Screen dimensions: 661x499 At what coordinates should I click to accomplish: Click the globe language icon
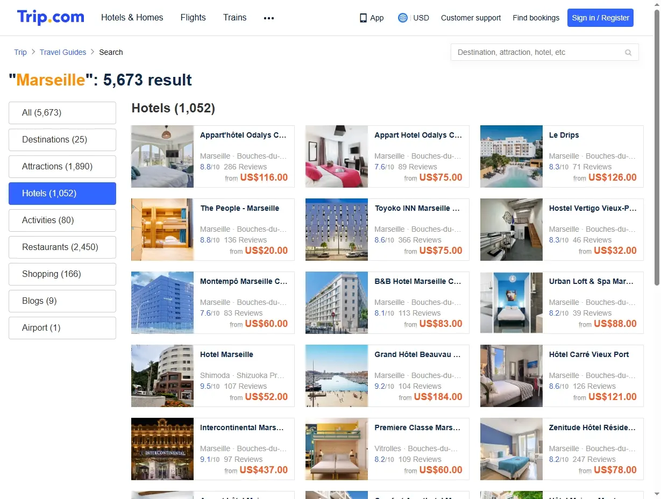coord(403,18)
